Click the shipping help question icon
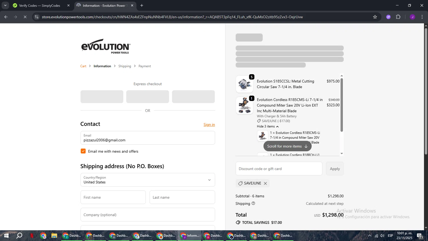428x241 pixels. point(253,203)
